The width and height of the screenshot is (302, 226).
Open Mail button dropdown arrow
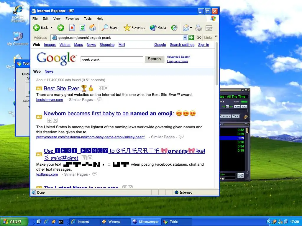191,28
